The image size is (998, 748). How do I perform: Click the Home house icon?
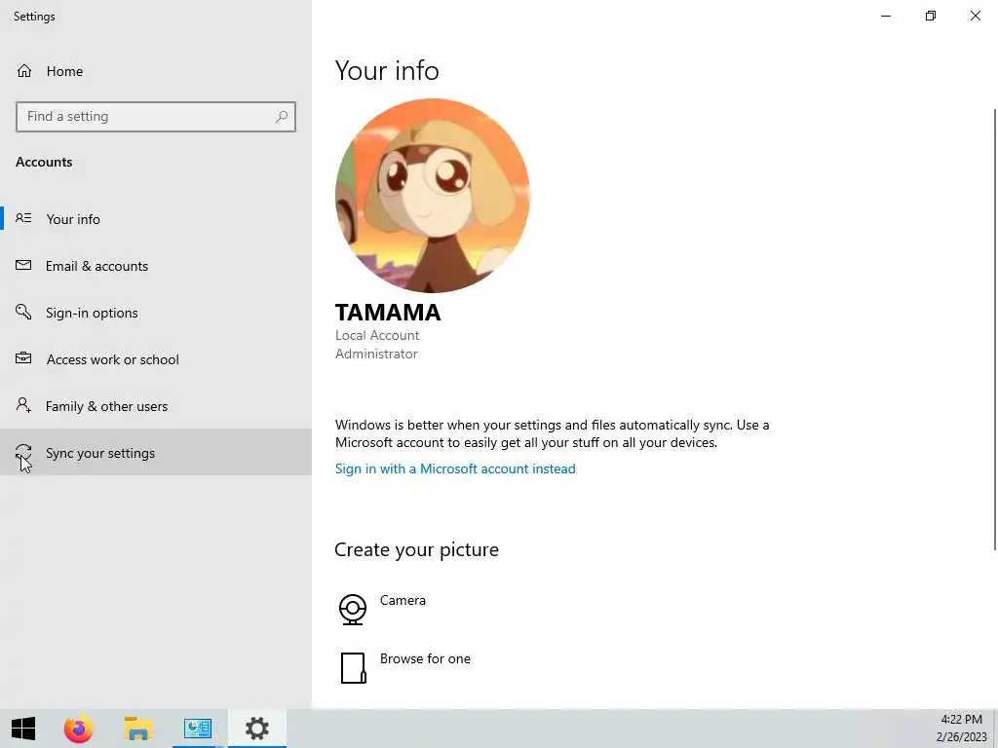24,70
